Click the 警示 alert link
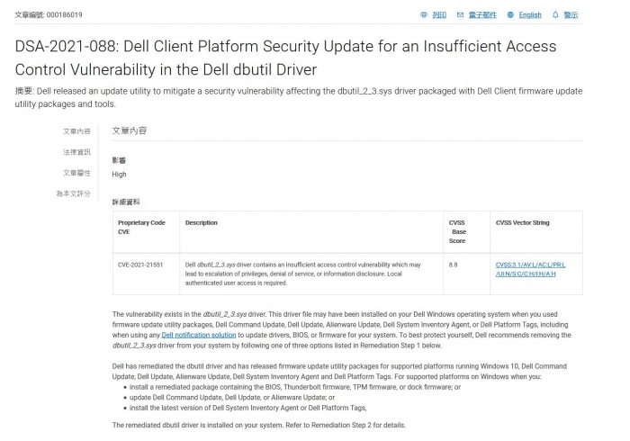630x441 pixels. (x=571, y=15)
